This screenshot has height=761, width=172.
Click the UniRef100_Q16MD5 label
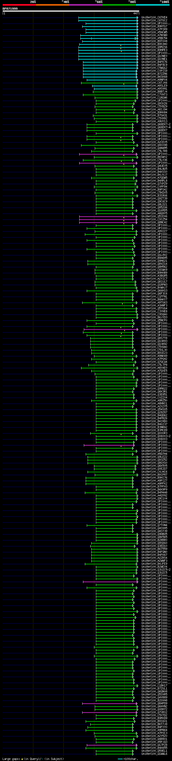coord(154,210)
